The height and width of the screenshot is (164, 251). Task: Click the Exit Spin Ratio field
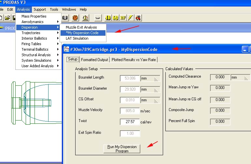[130, 133]
